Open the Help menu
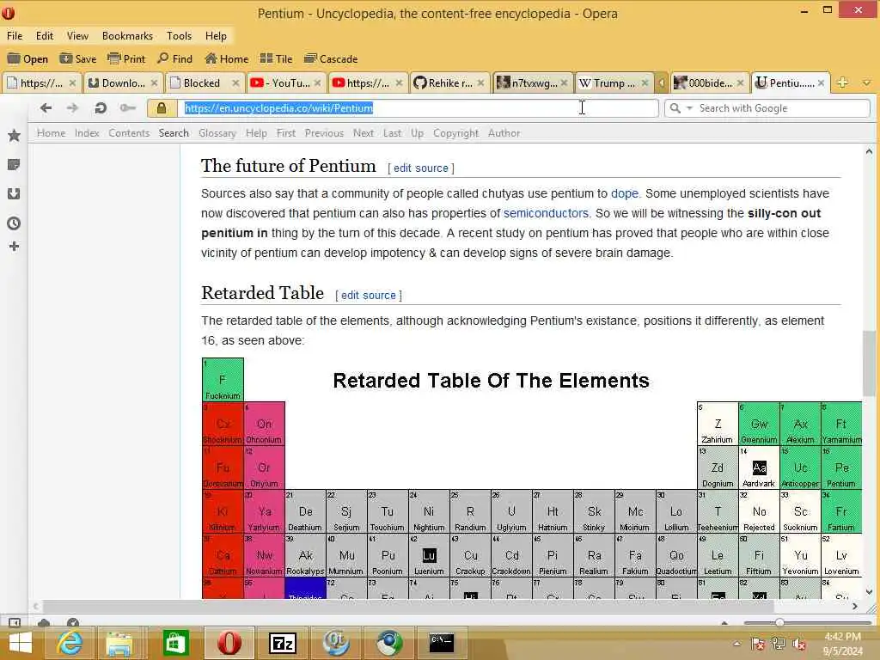Screen dimensions: 880x660 (x=216, y=36)
